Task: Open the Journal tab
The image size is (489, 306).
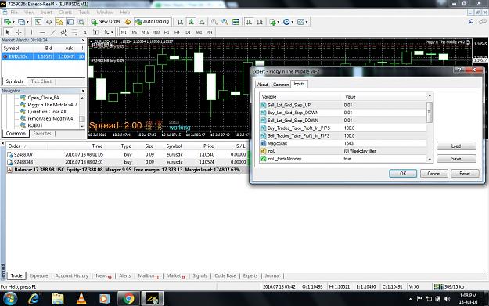Action: point(272,275)
